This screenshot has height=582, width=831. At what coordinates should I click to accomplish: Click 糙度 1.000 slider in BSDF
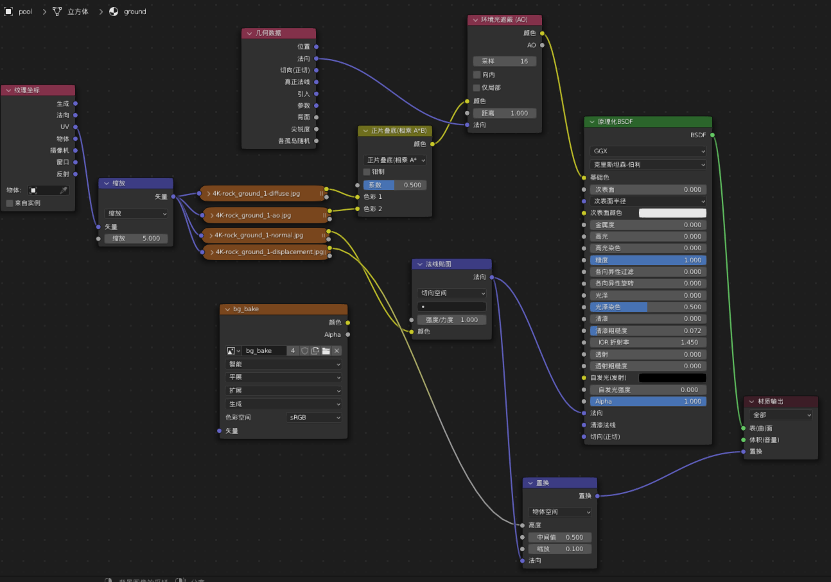(648, 260)
